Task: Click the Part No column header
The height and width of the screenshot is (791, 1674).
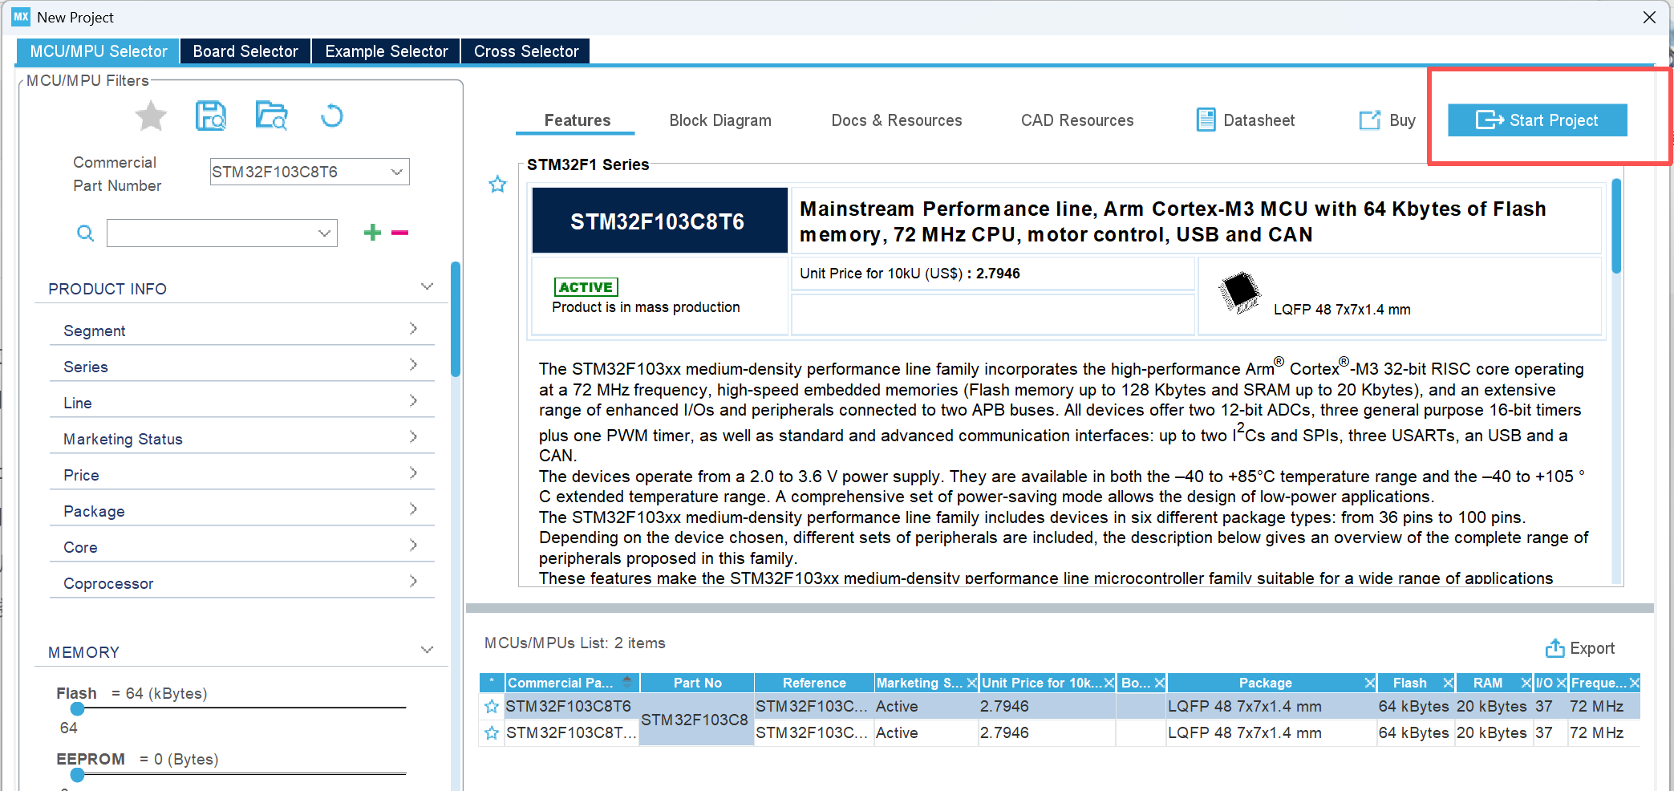Action: (697, 683)
